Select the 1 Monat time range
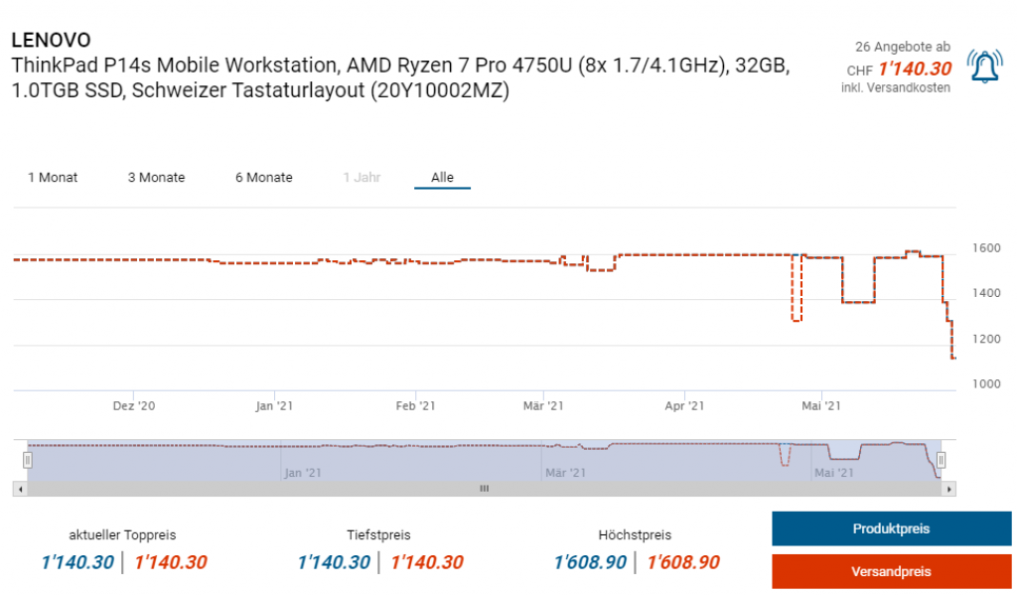This screenshot has height=595, width=1017. point(53,178)
